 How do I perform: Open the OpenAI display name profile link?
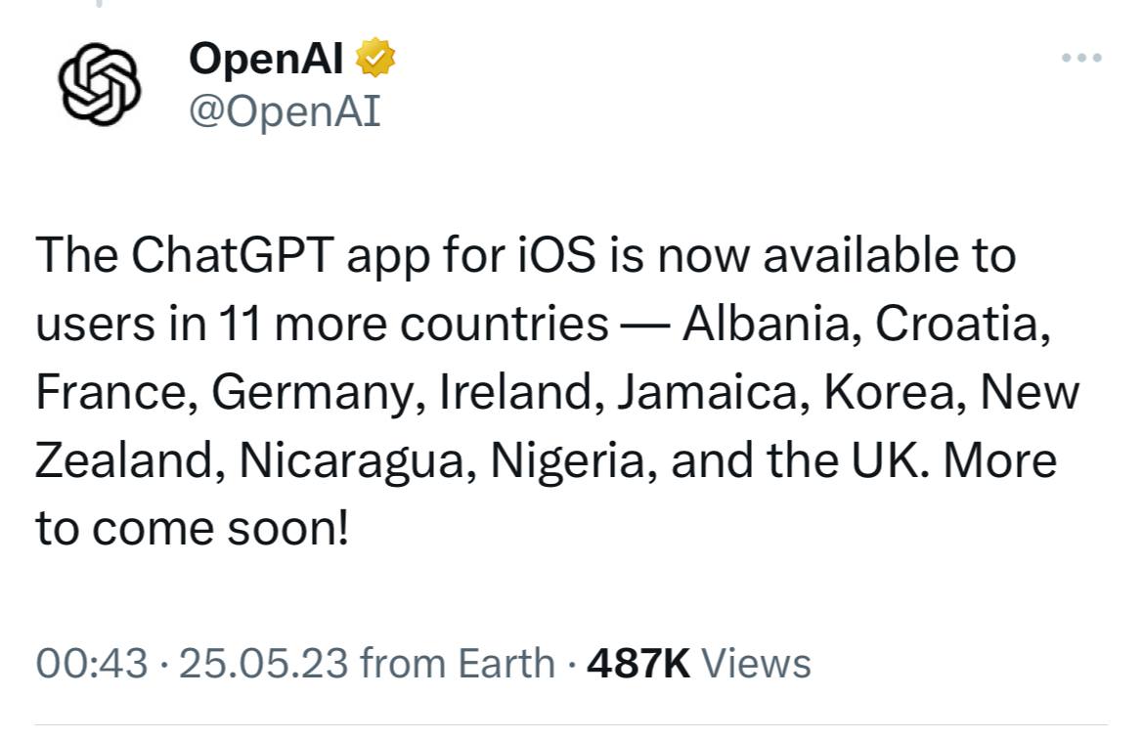tap(266, 61)
